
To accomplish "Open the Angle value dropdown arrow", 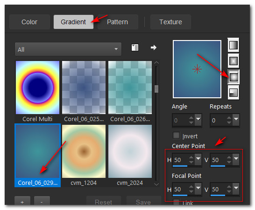I will pyautogui.click(x=198, y=120).
